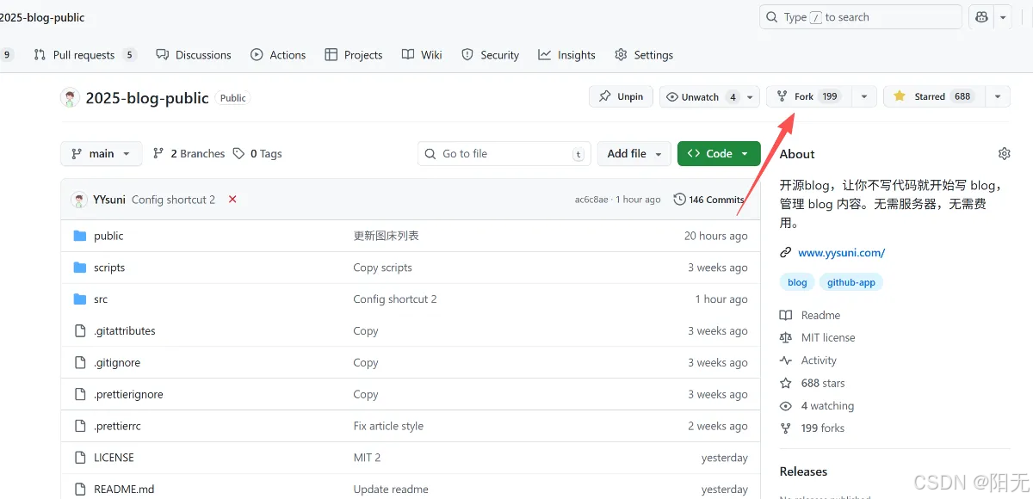Select the github-app topic tag
Viewport: 1033px width, 499px height.
pos(851,282)
